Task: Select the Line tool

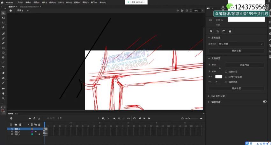Action: point(3,62)
